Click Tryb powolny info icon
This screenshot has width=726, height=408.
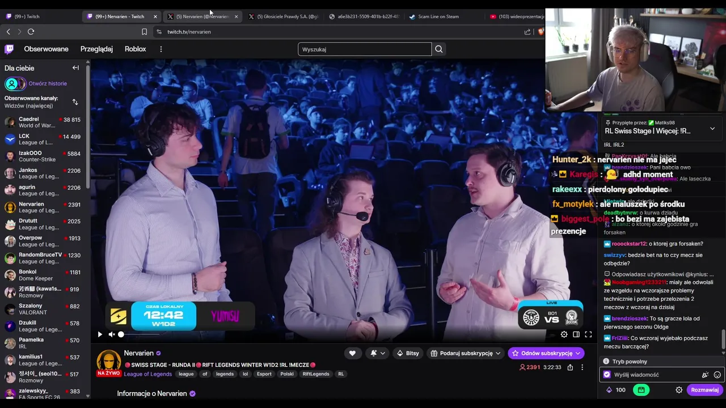(x=606, y=362)
